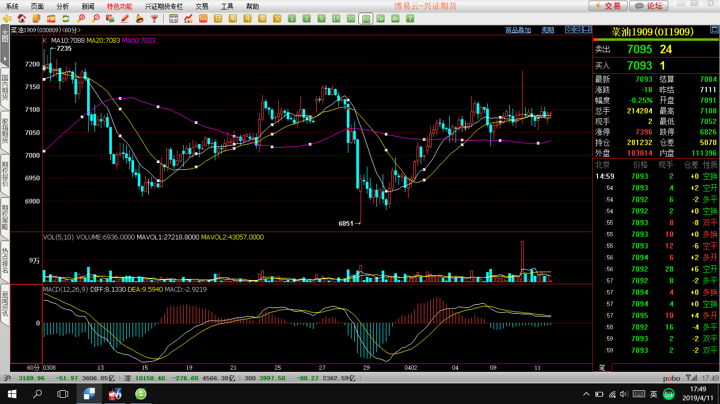The image size is (720, 404).
Task: Click the yellow back arrow icon
Action: coord(7,18)
